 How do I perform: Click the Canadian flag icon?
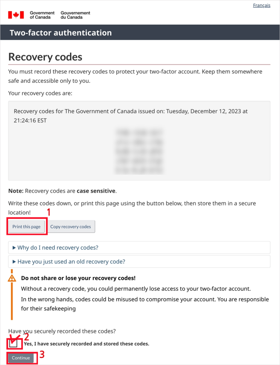pyautogui.click(x=16, y=15)
